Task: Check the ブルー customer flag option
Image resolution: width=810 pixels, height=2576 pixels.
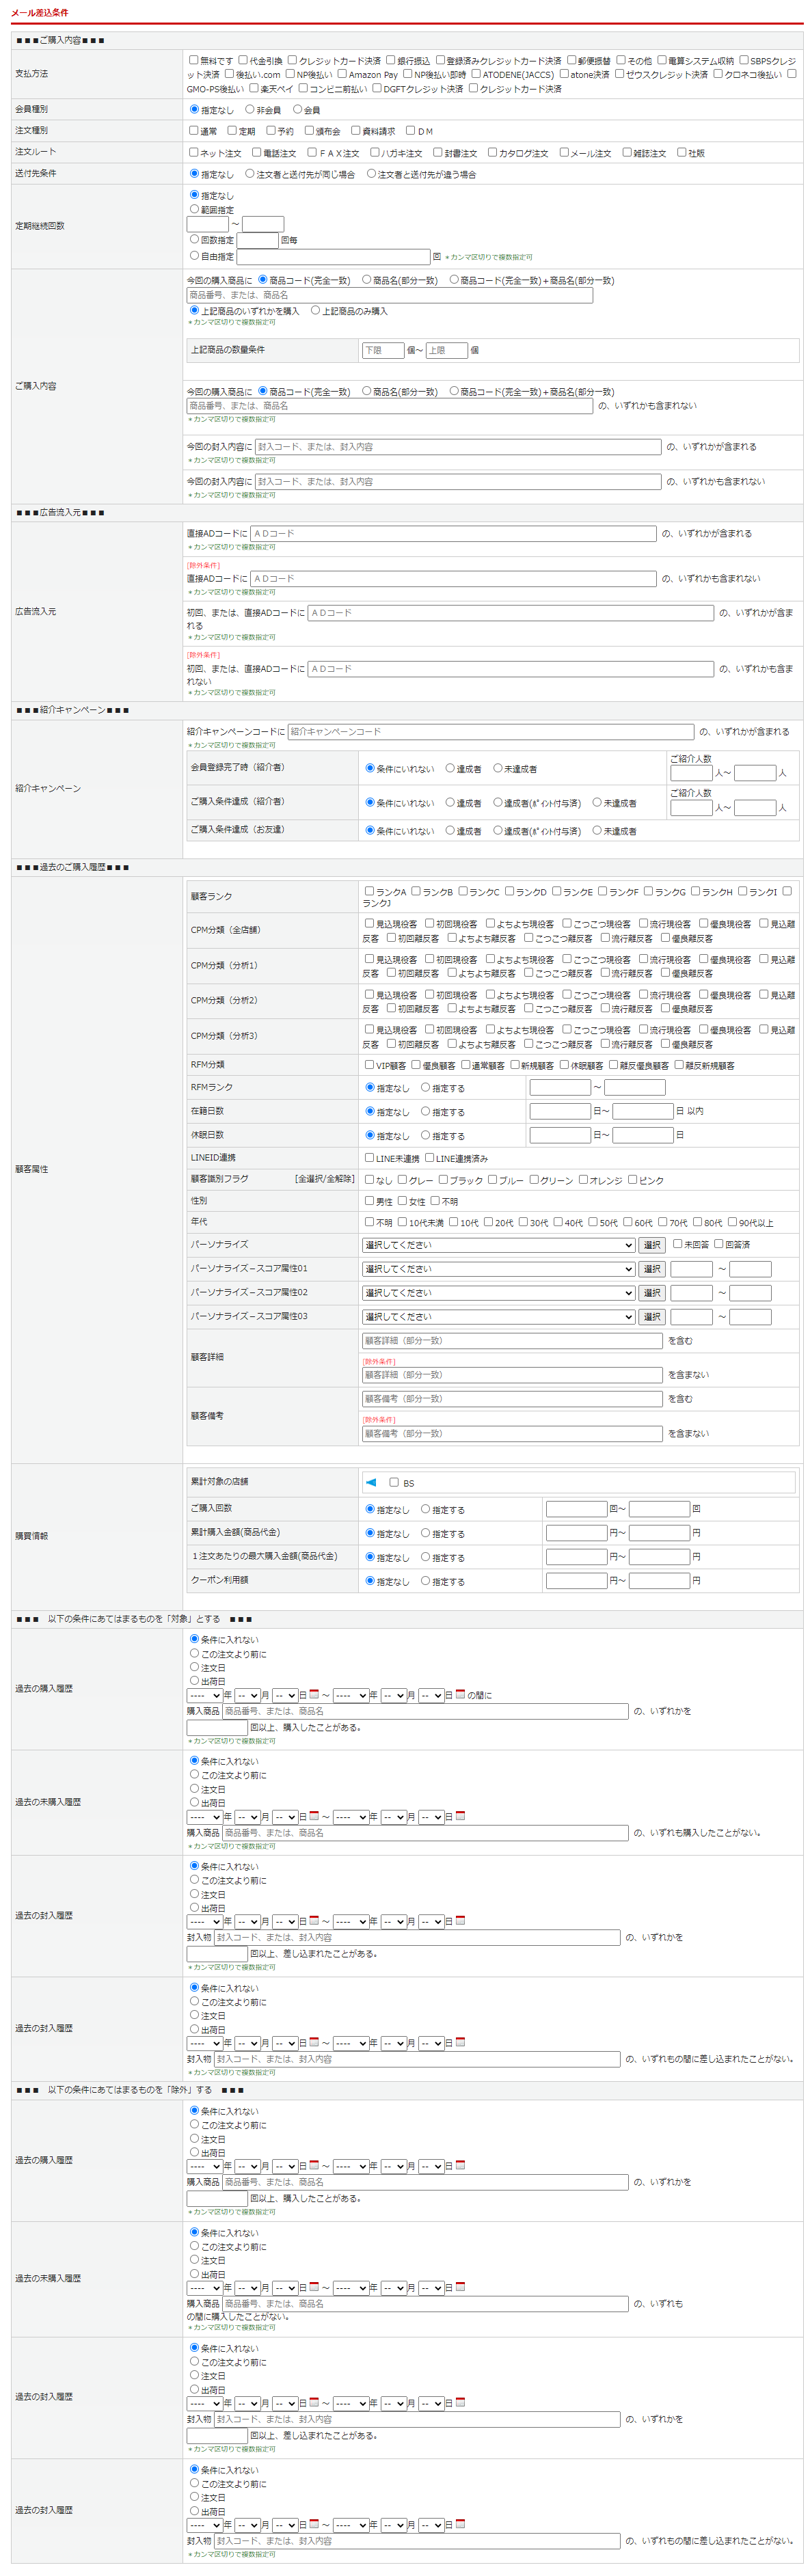Action: coord(492,1180)
